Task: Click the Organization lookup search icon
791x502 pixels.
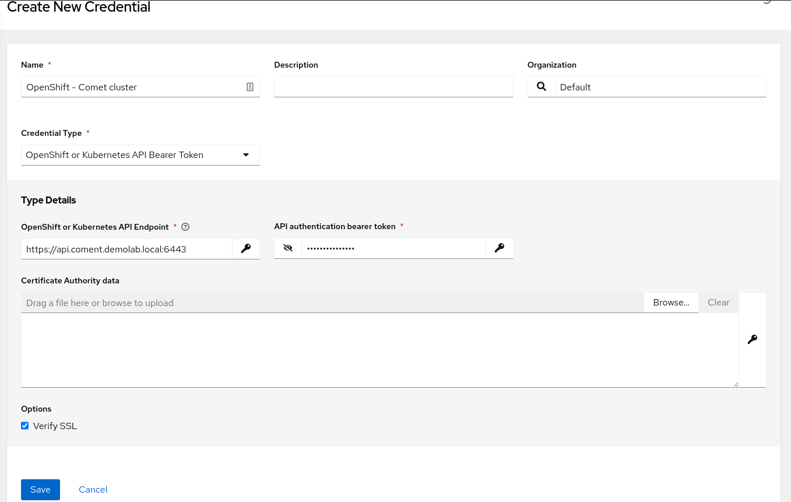Action: tap(542, 87)
